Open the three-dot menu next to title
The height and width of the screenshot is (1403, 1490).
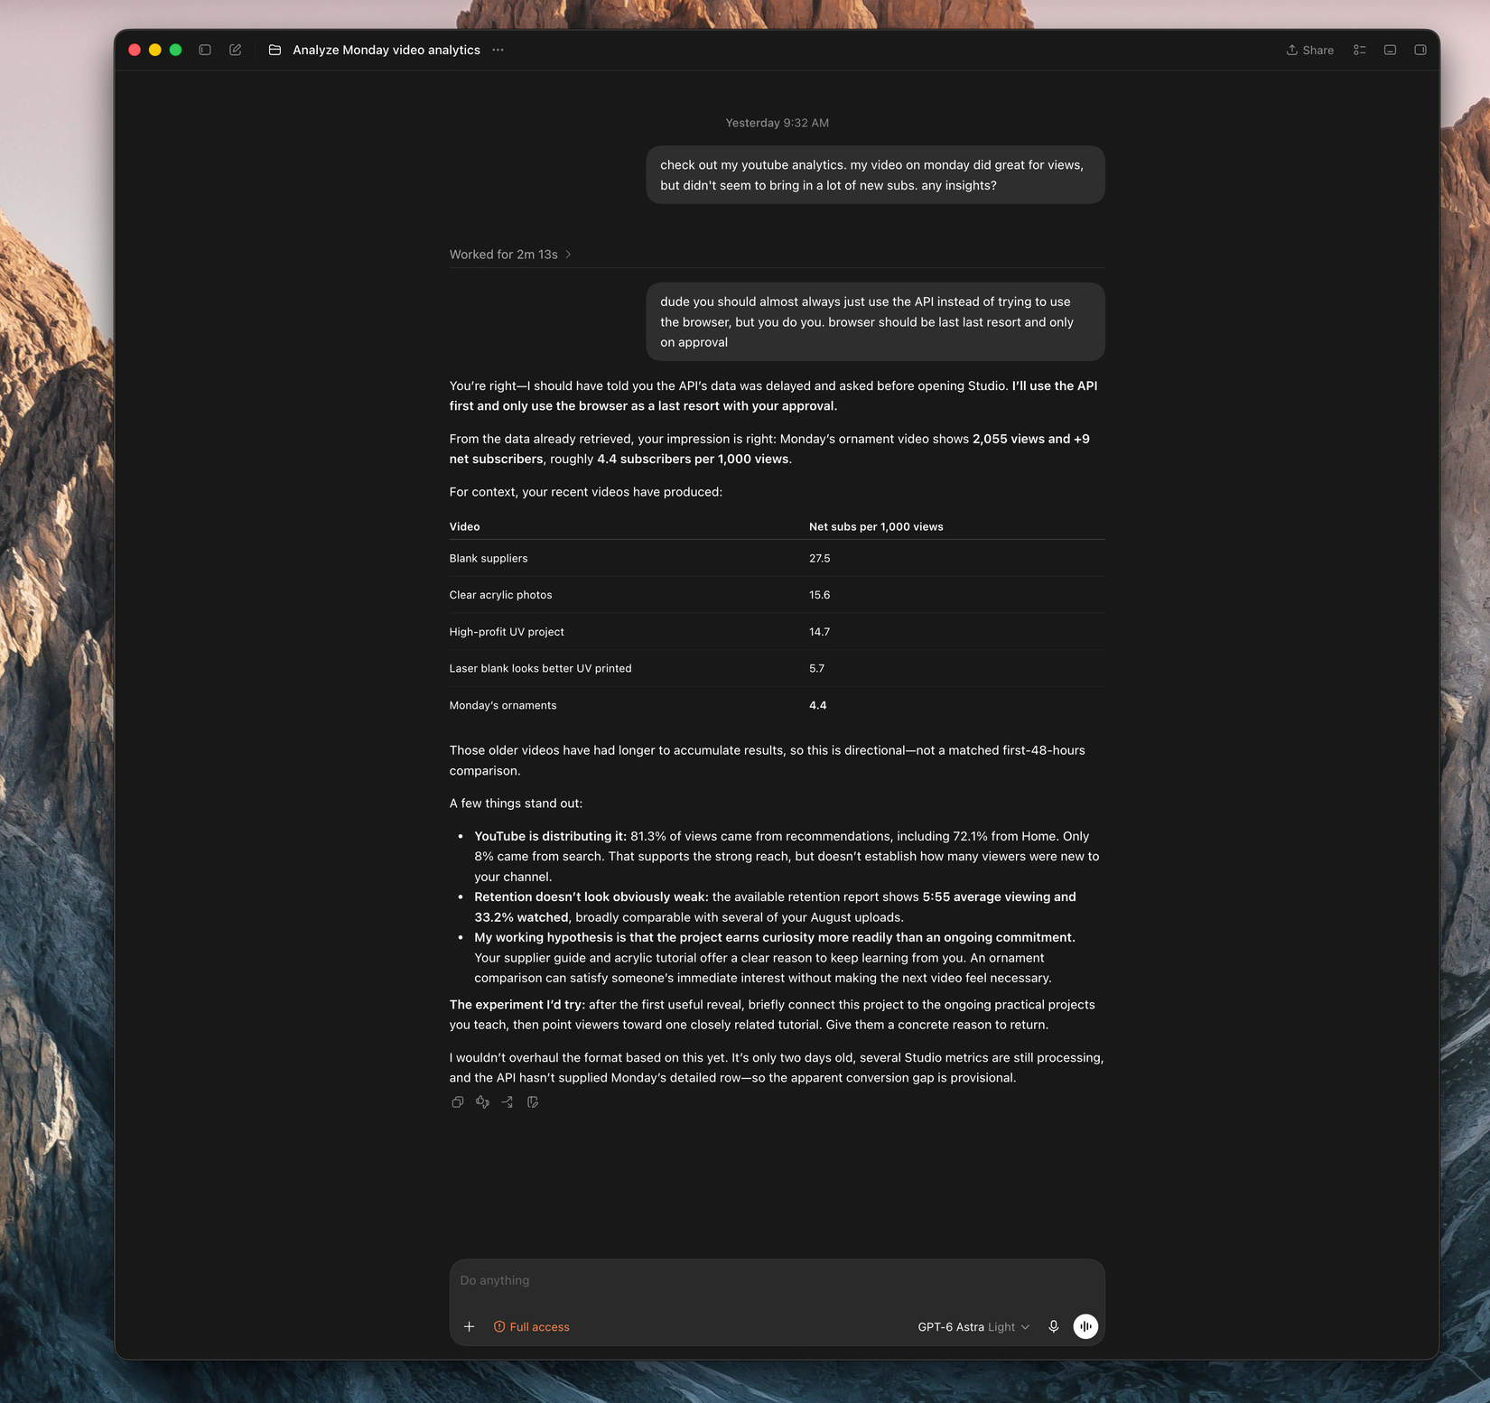pos(498,50)
